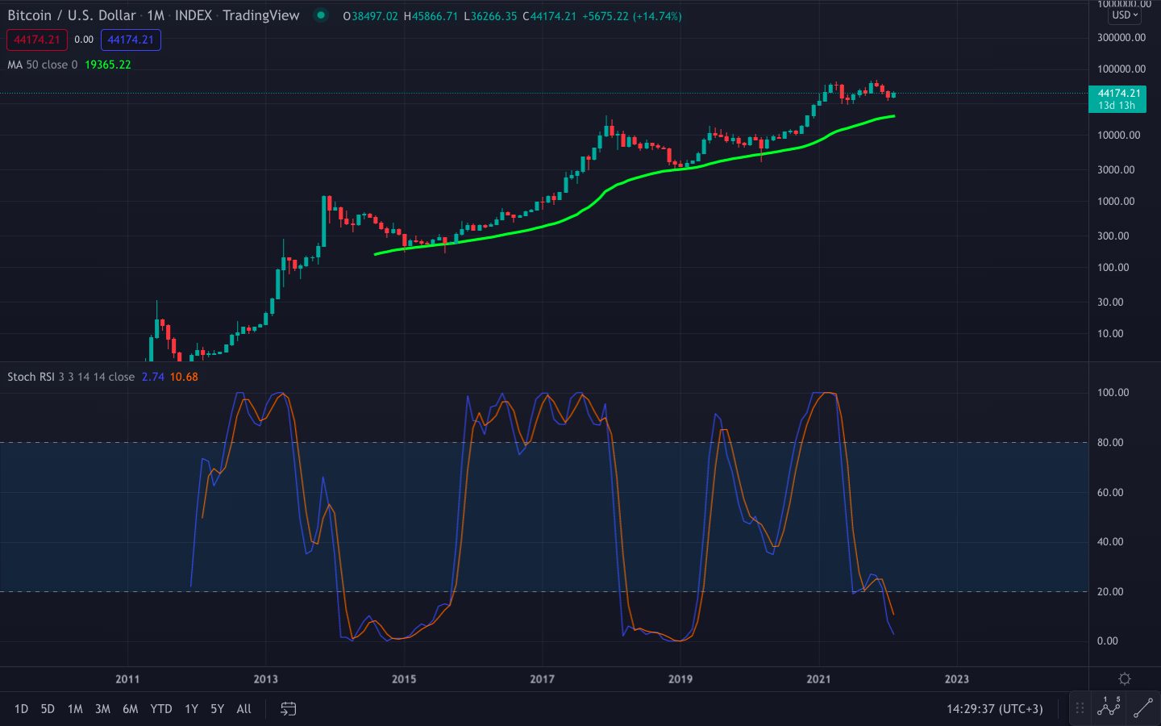This screenshot has width=1161, height=726.
Task: Click the 20.00 Stoch RSI axis label
Action: [x=1110, y=592]
